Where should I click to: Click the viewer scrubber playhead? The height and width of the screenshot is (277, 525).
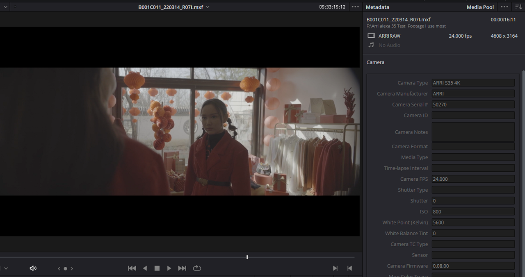pos(247,257)
